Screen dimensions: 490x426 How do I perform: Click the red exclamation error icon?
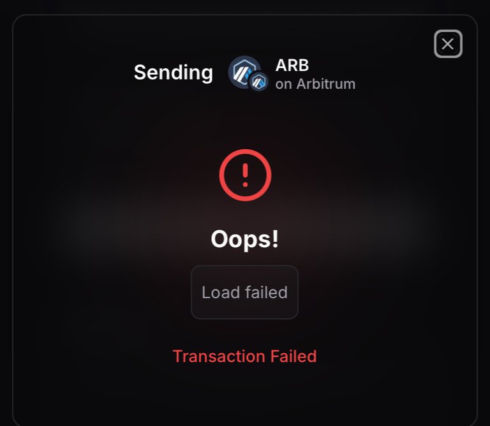pyautogui.click(x=245, y=175)
